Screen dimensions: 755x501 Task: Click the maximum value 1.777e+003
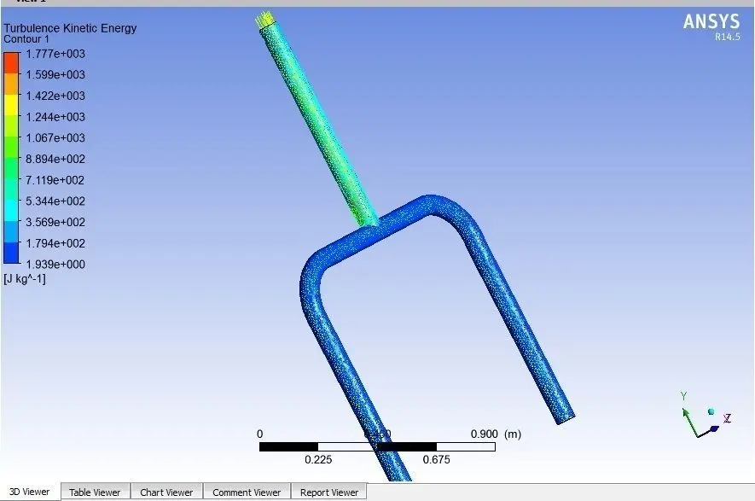point(55,54)
